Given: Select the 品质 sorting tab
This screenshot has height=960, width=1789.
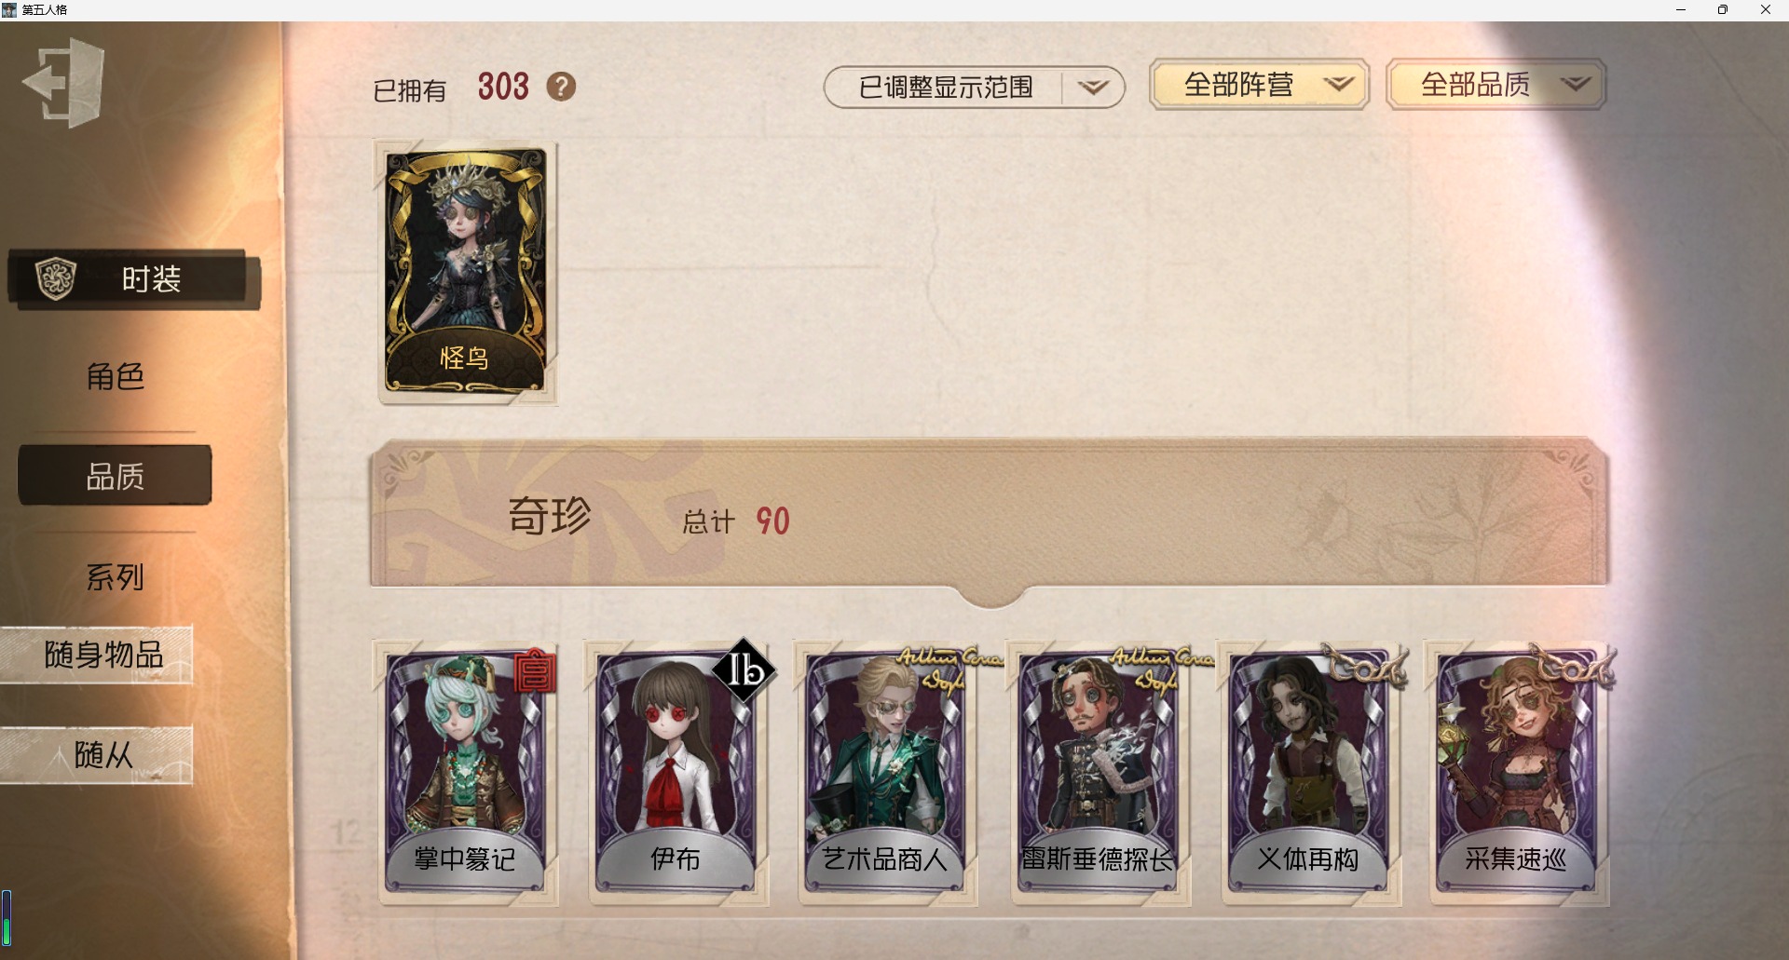Looking at the screenshot, I should (x=115, y=476).
